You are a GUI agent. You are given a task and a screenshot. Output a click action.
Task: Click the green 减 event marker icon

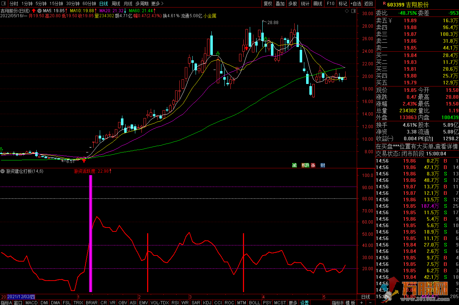295,165
